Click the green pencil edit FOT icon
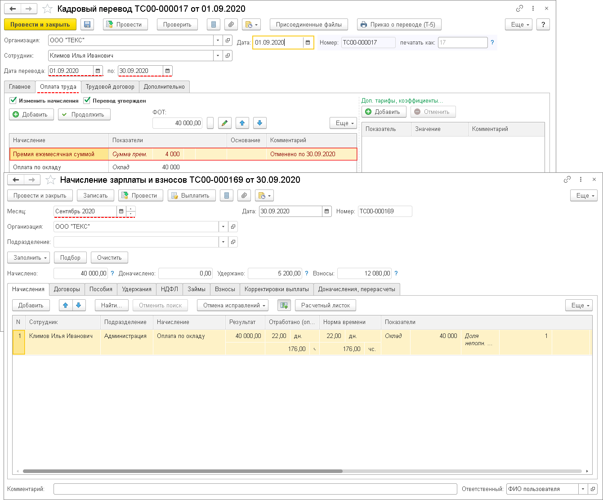The image size is (603, 500). [225, 123]
